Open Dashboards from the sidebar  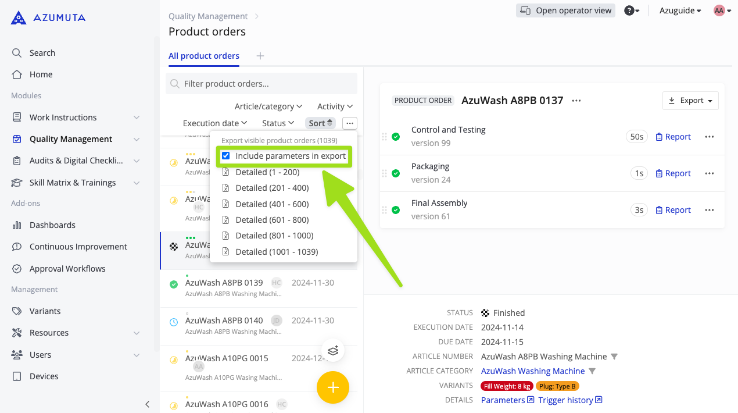(52, 225)
